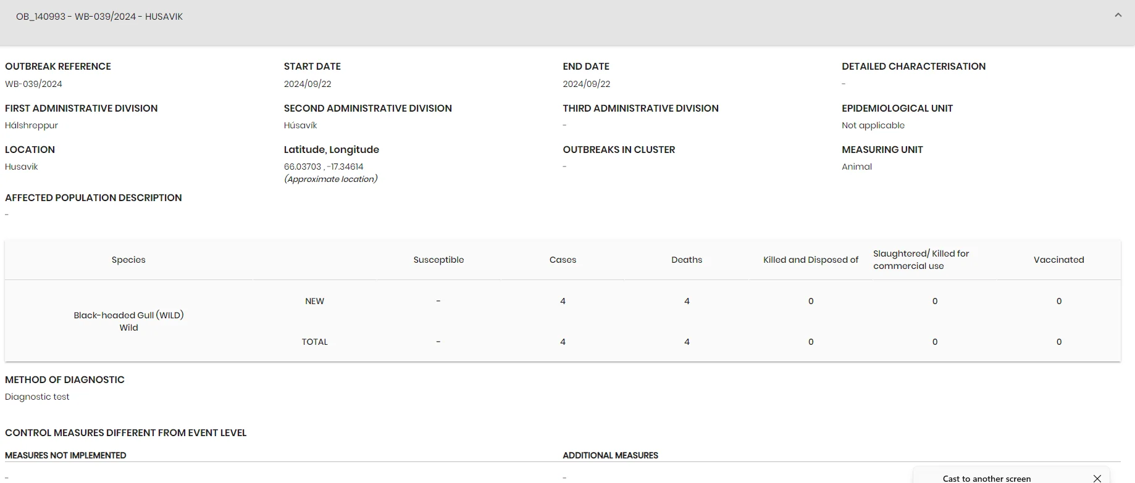Click the Deaths value in NEW row
The width and height of the screenshot is (1135, 483).
tap(687, 301)
